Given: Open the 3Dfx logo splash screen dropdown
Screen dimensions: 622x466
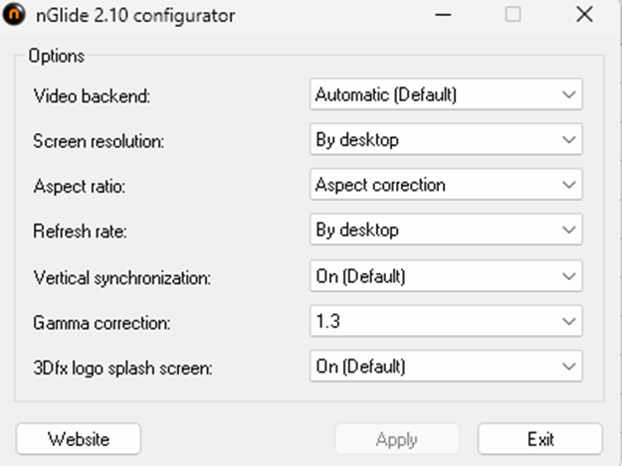Looking at the screenshot, I should click(x=446, y=367).
